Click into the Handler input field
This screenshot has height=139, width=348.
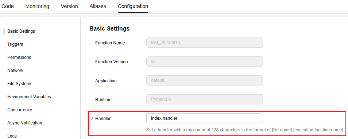pos(205,118)
